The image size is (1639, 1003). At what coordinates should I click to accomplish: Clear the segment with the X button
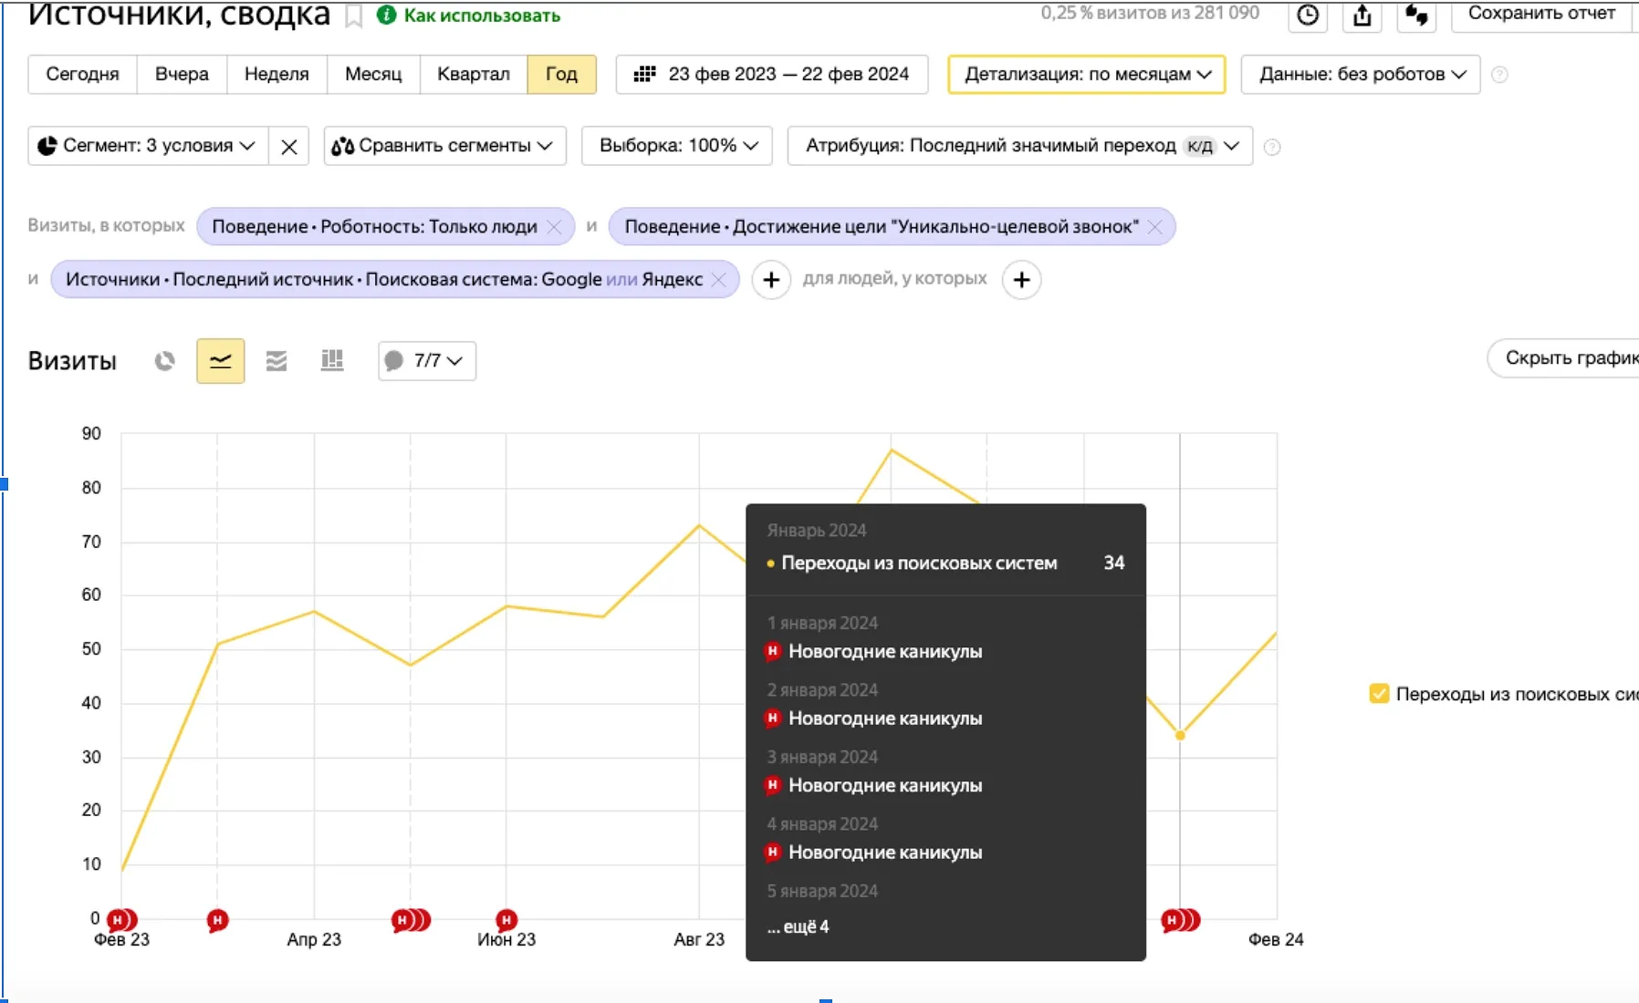[289, 147]
